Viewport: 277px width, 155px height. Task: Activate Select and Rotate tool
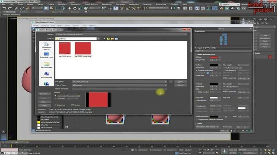click(75, 8)
